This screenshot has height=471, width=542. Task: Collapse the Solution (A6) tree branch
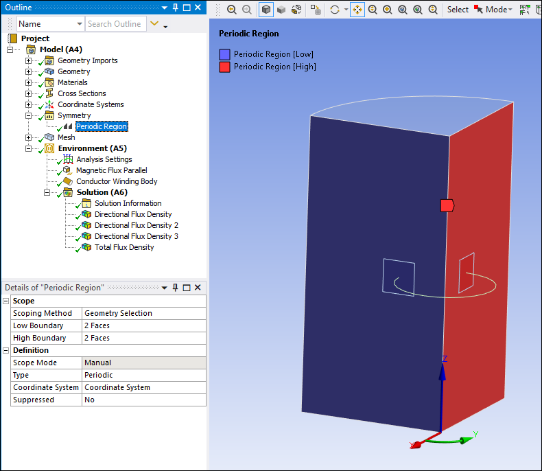(x=47, y=192)
